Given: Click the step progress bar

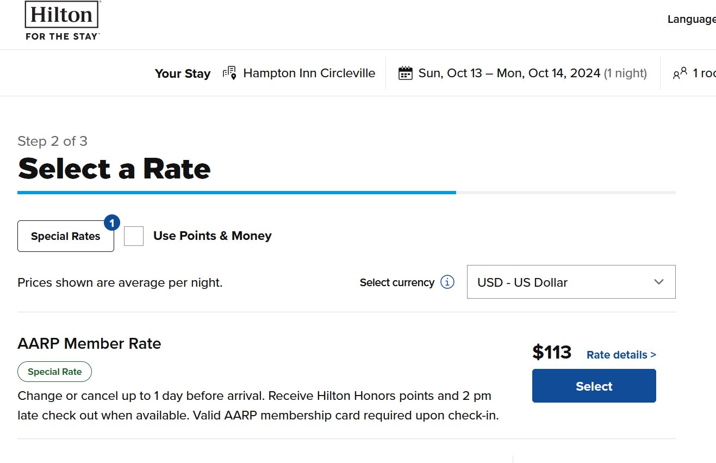Looking at the screenshot, I should (346, 193).
